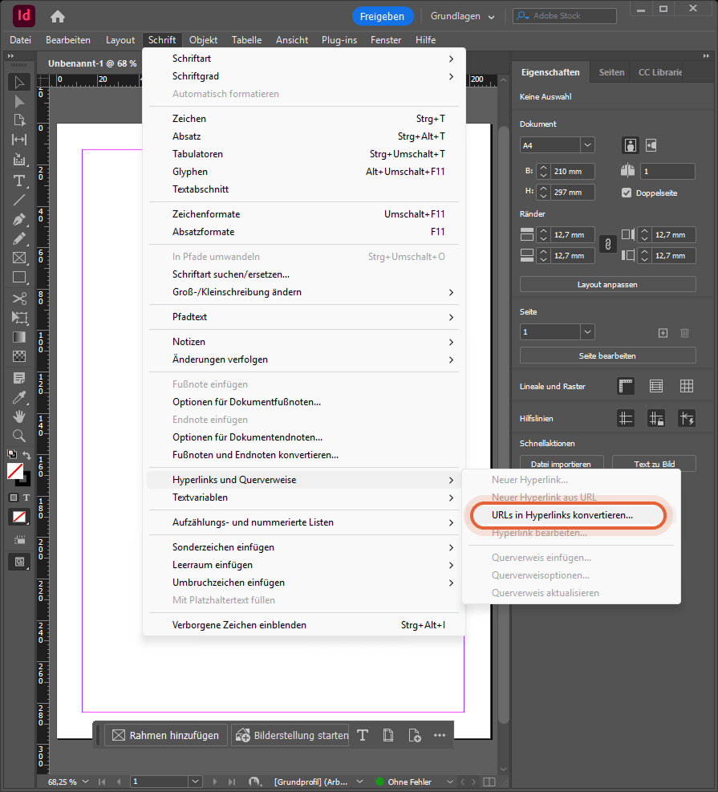The height and width of the screenshot is (792, 718).
Task: Open Seite page number dropdown
Action: [587, 332]
